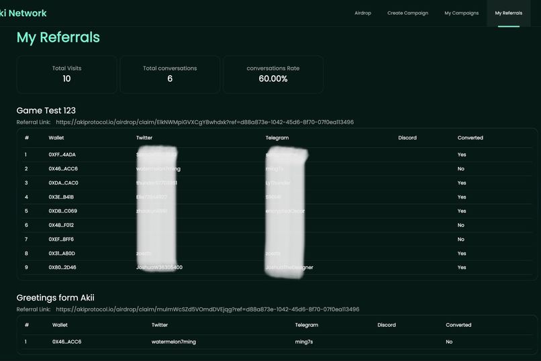
Task: Select the My Referrals tab
Action: [x=509, y=13]
